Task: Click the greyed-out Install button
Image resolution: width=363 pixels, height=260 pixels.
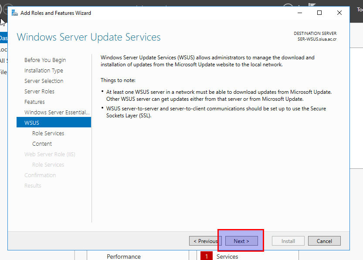Action: (x=288, y=241)
